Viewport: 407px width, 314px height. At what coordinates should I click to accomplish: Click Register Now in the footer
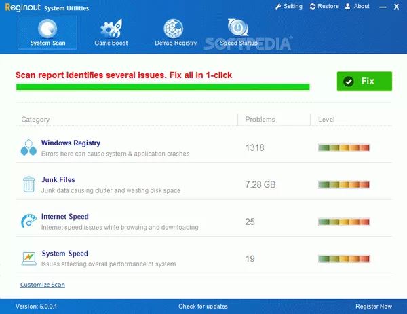pos(374,307)
